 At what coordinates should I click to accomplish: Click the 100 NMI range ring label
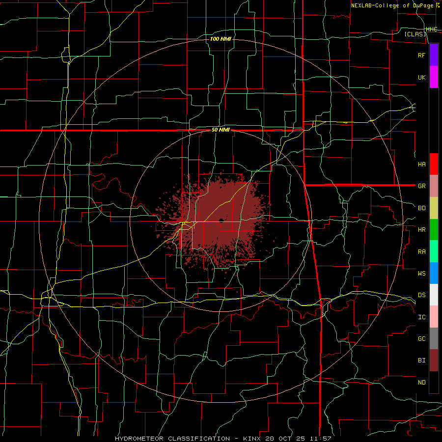pyautogui.click(x=221, y=39)
